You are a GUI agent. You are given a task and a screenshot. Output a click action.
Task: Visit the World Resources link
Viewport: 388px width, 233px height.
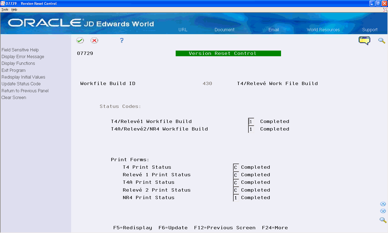tap(323, 30)
